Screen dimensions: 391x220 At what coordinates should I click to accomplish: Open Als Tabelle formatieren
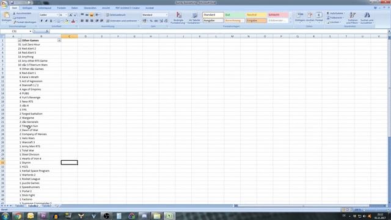point(194,18)
